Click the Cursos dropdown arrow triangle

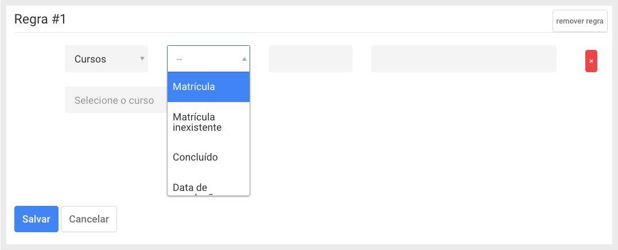(x=142, y=59)
